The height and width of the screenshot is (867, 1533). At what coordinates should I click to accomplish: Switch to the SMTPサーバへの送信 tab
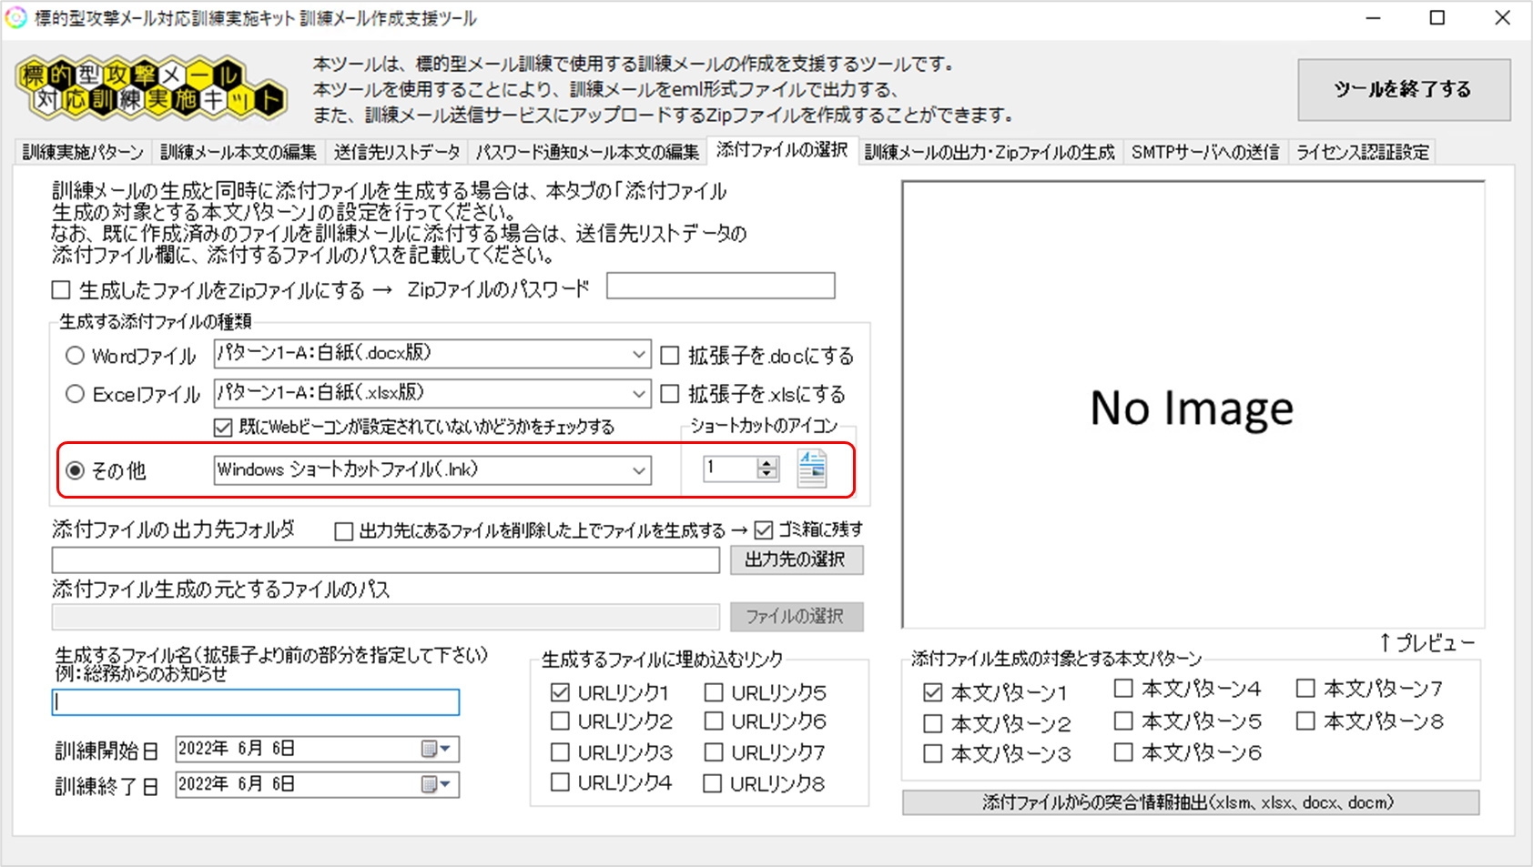tap(1206, 151)
